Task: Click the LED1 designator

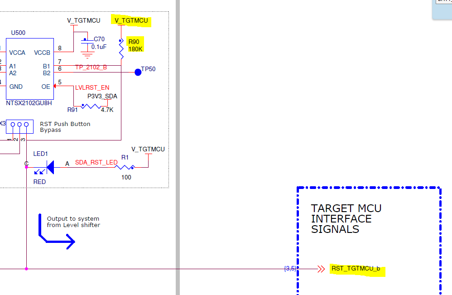Action: 40,154
